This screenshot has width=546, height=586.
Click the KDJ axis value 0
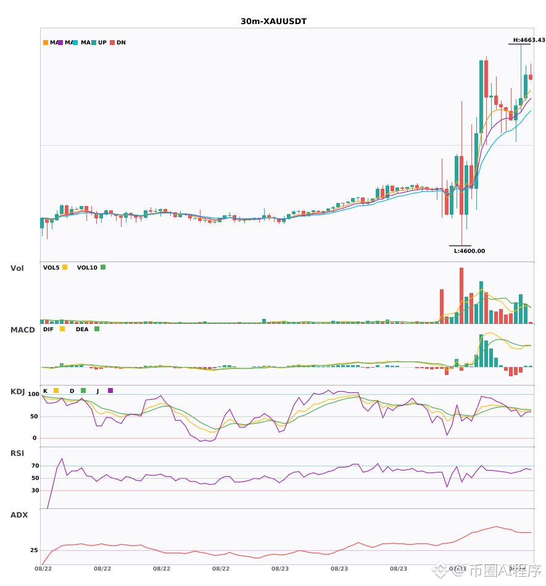[x=35, y=438]
